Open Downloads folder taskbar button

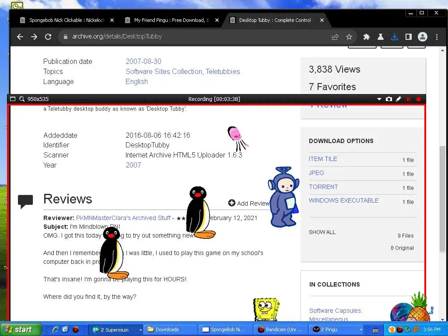click(x=170, y=330)
